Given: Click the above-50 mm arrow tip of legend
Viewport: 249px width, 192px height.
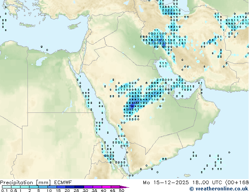Looking at the screenshot, I should pos(124,187).
